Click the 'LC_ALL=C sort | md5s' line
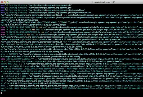The width and height of the screenshot is (143, 97). 72,76
